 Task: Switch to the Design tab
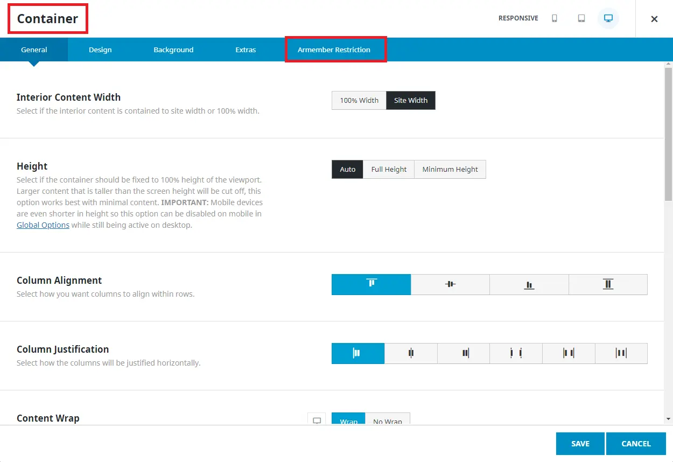coord(100,50)
